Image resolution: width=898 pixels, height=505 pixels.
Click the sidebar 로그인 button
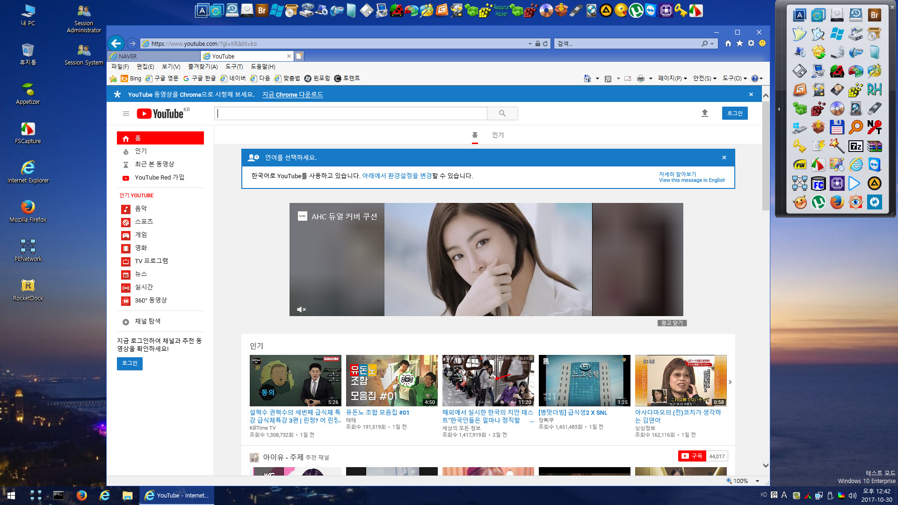(130, 363)
